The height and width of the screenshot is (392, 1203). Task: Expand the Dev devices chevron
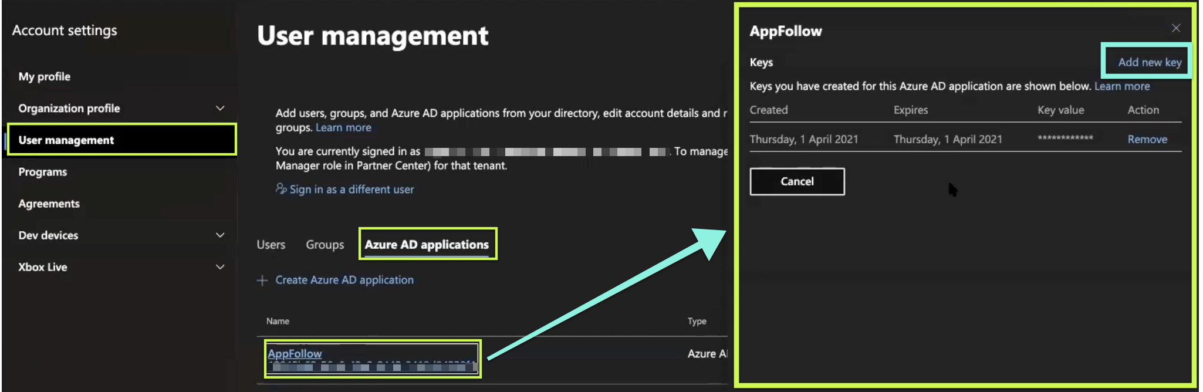pos(220,235)
